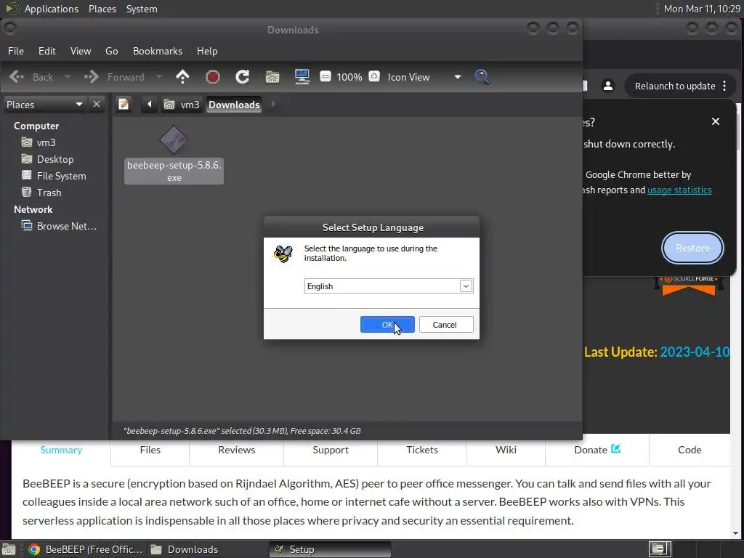Screen dimensions: 744x558
Task: Select Desktop in Places sidebar
Action: tap(55, 159)
